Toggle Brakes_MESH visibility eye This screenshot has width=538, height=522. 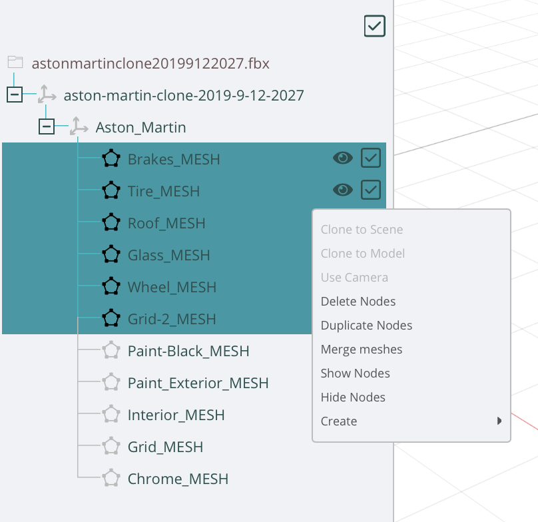coord(342,158)
